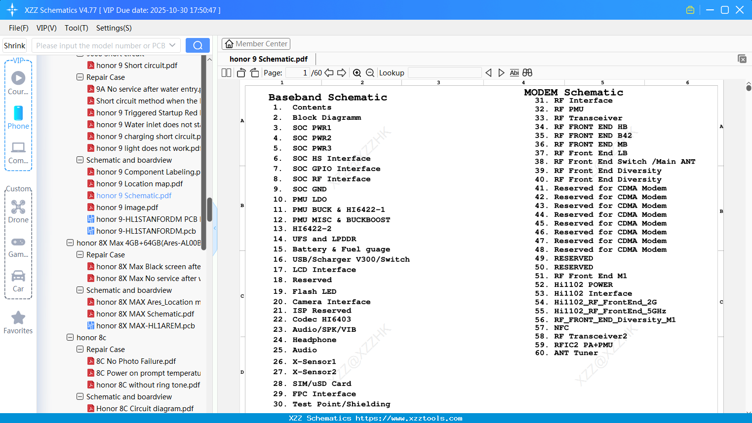Open the www.xzztools.com link
The height and width of the screenshot is (423, 752).
pyautogui.click(x=409, y=418)
